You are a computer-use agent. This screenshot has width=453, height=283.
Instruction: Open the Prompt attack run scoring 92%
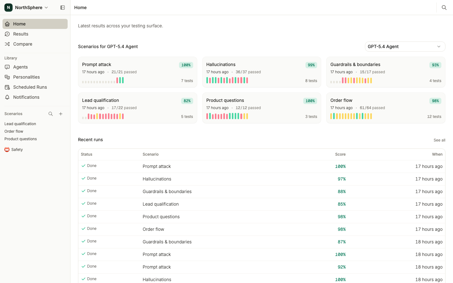point(262,267)
